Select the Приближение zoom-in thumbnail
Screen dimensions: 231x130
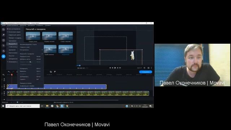point(50,49)
